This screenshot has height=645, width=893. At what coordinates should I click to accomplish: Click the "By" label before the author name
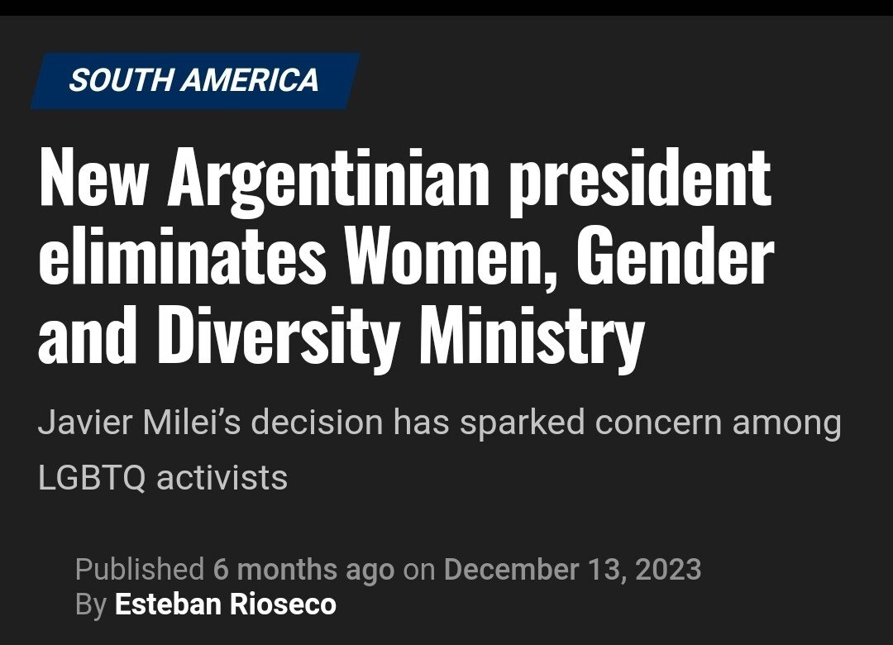(90, 604)
